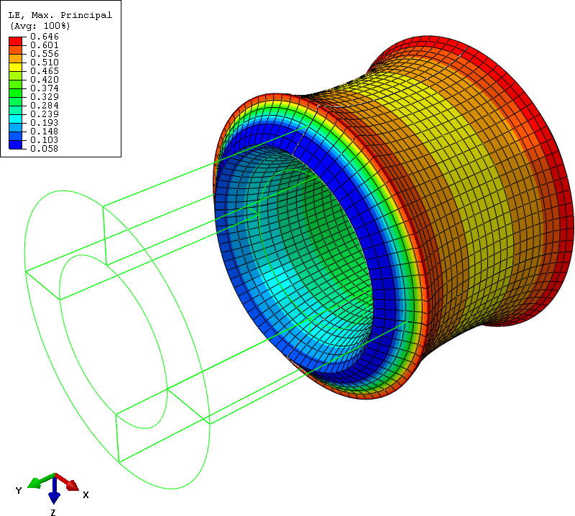Click legend value 0.148
575x516 pixels.
45,132
